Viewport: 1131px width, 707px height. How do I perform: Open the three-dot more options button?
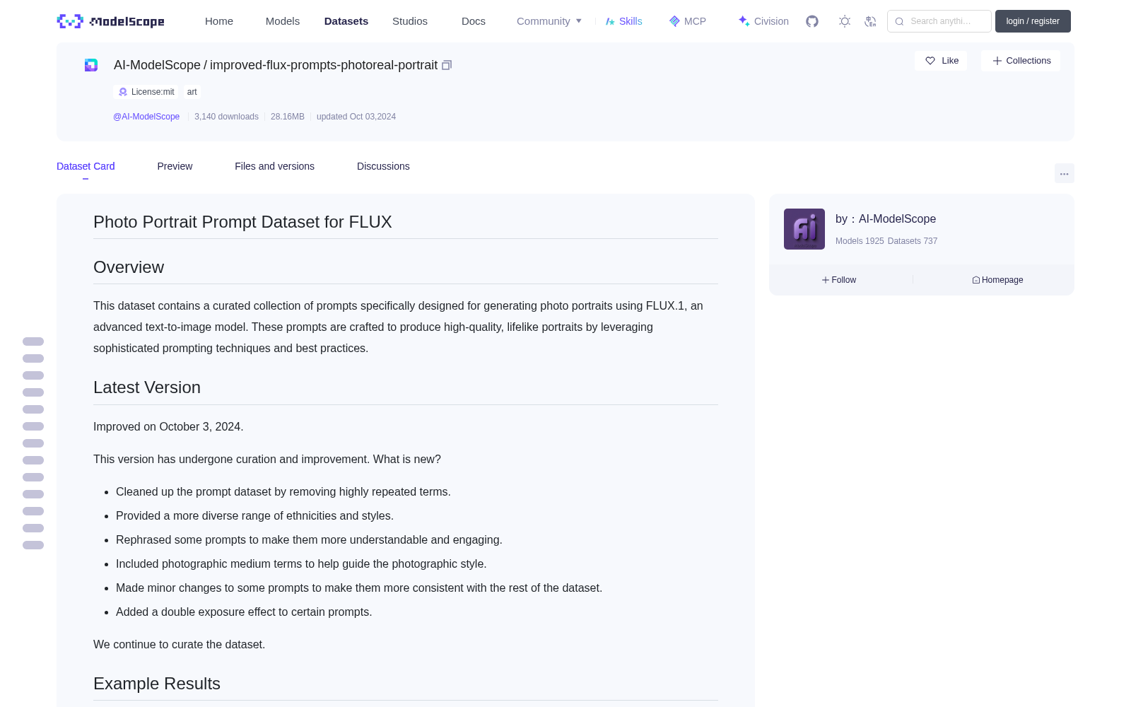click(1064, 173)
